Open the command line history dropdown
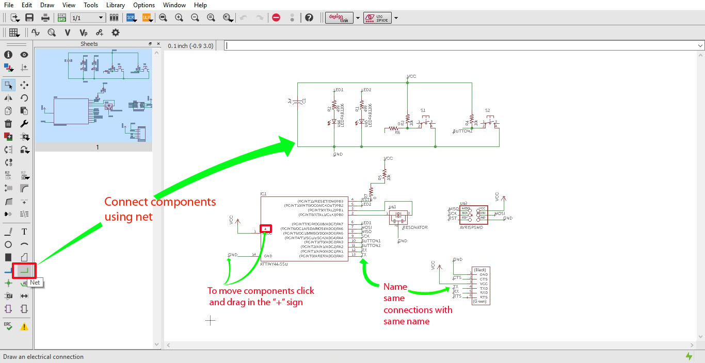This screenshot has height=363, width=705. [x=700, y=45]
